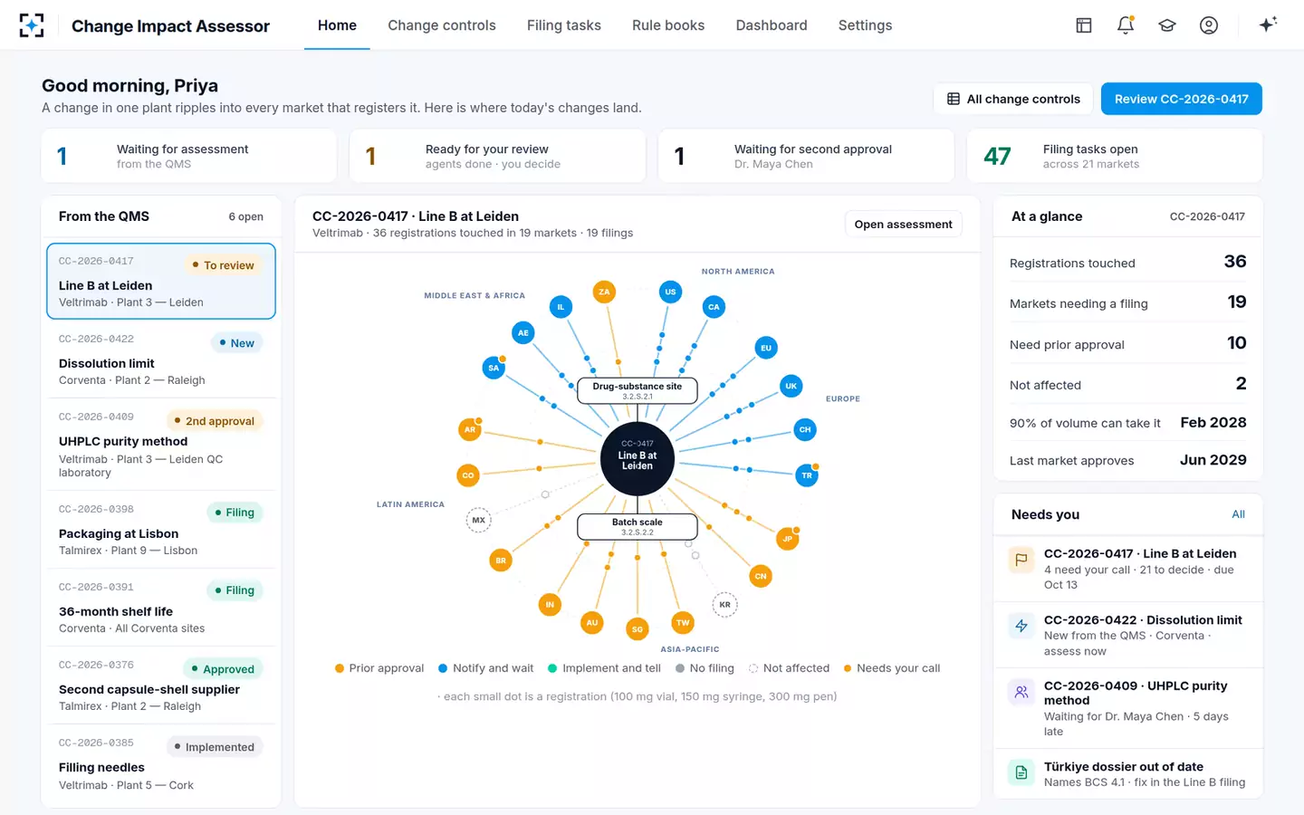Select the Second capsule-shell supplier item
The image size is (1304, 815).
coord(161,686)
